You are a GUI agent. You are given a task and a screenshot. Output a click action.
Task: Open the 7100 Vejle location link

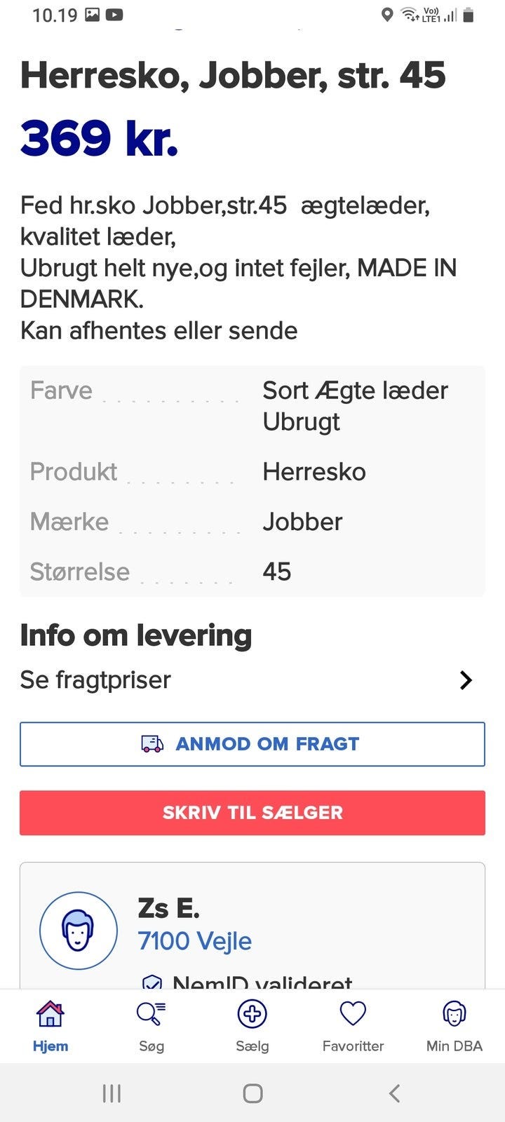[194, 940]
